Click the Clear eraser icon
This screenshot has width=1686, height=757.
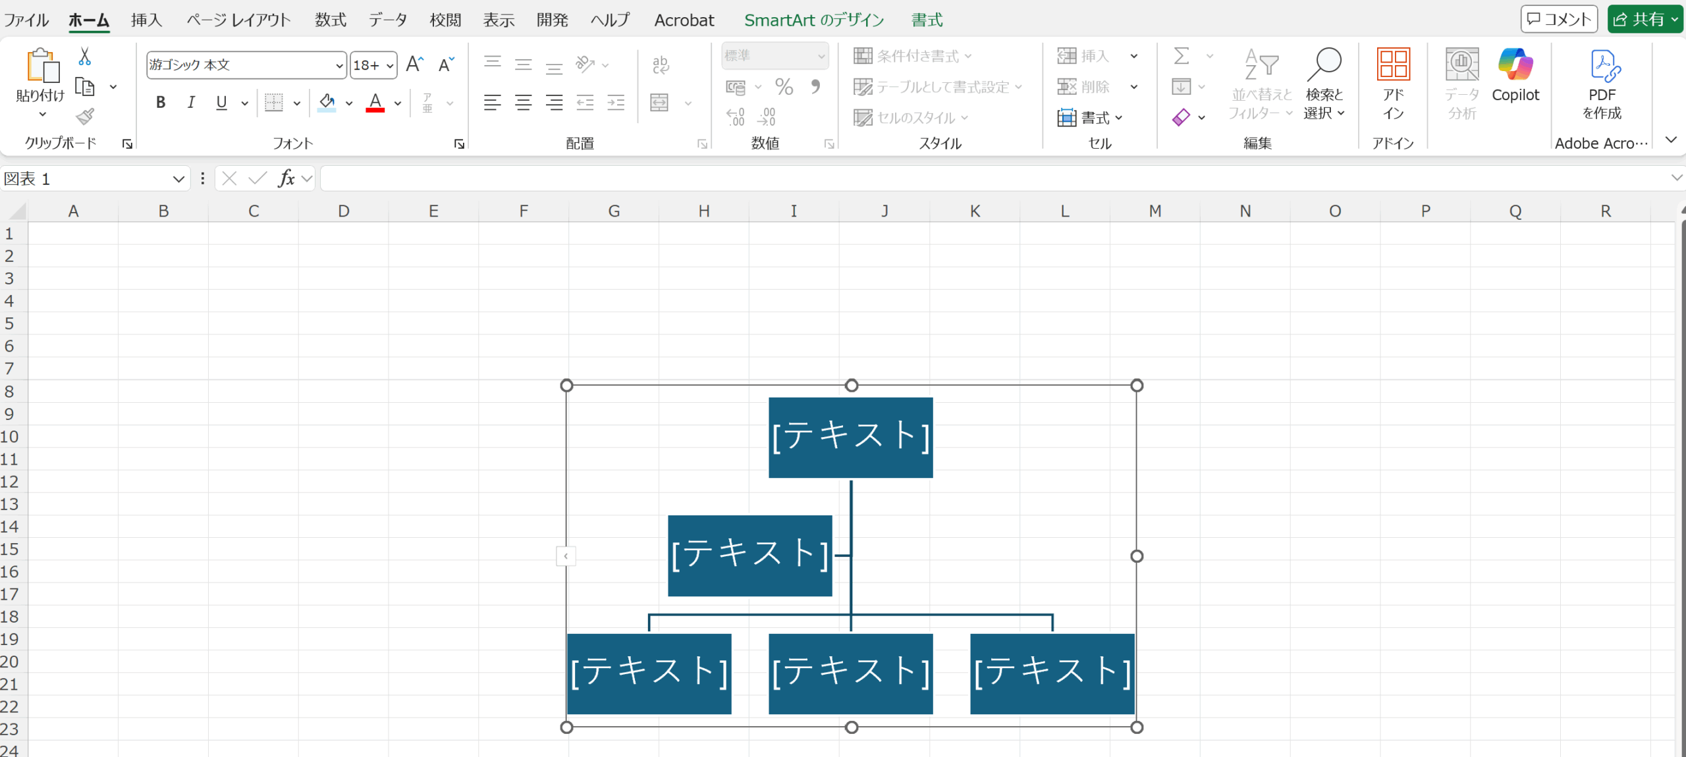click(x=1182, y=117)
